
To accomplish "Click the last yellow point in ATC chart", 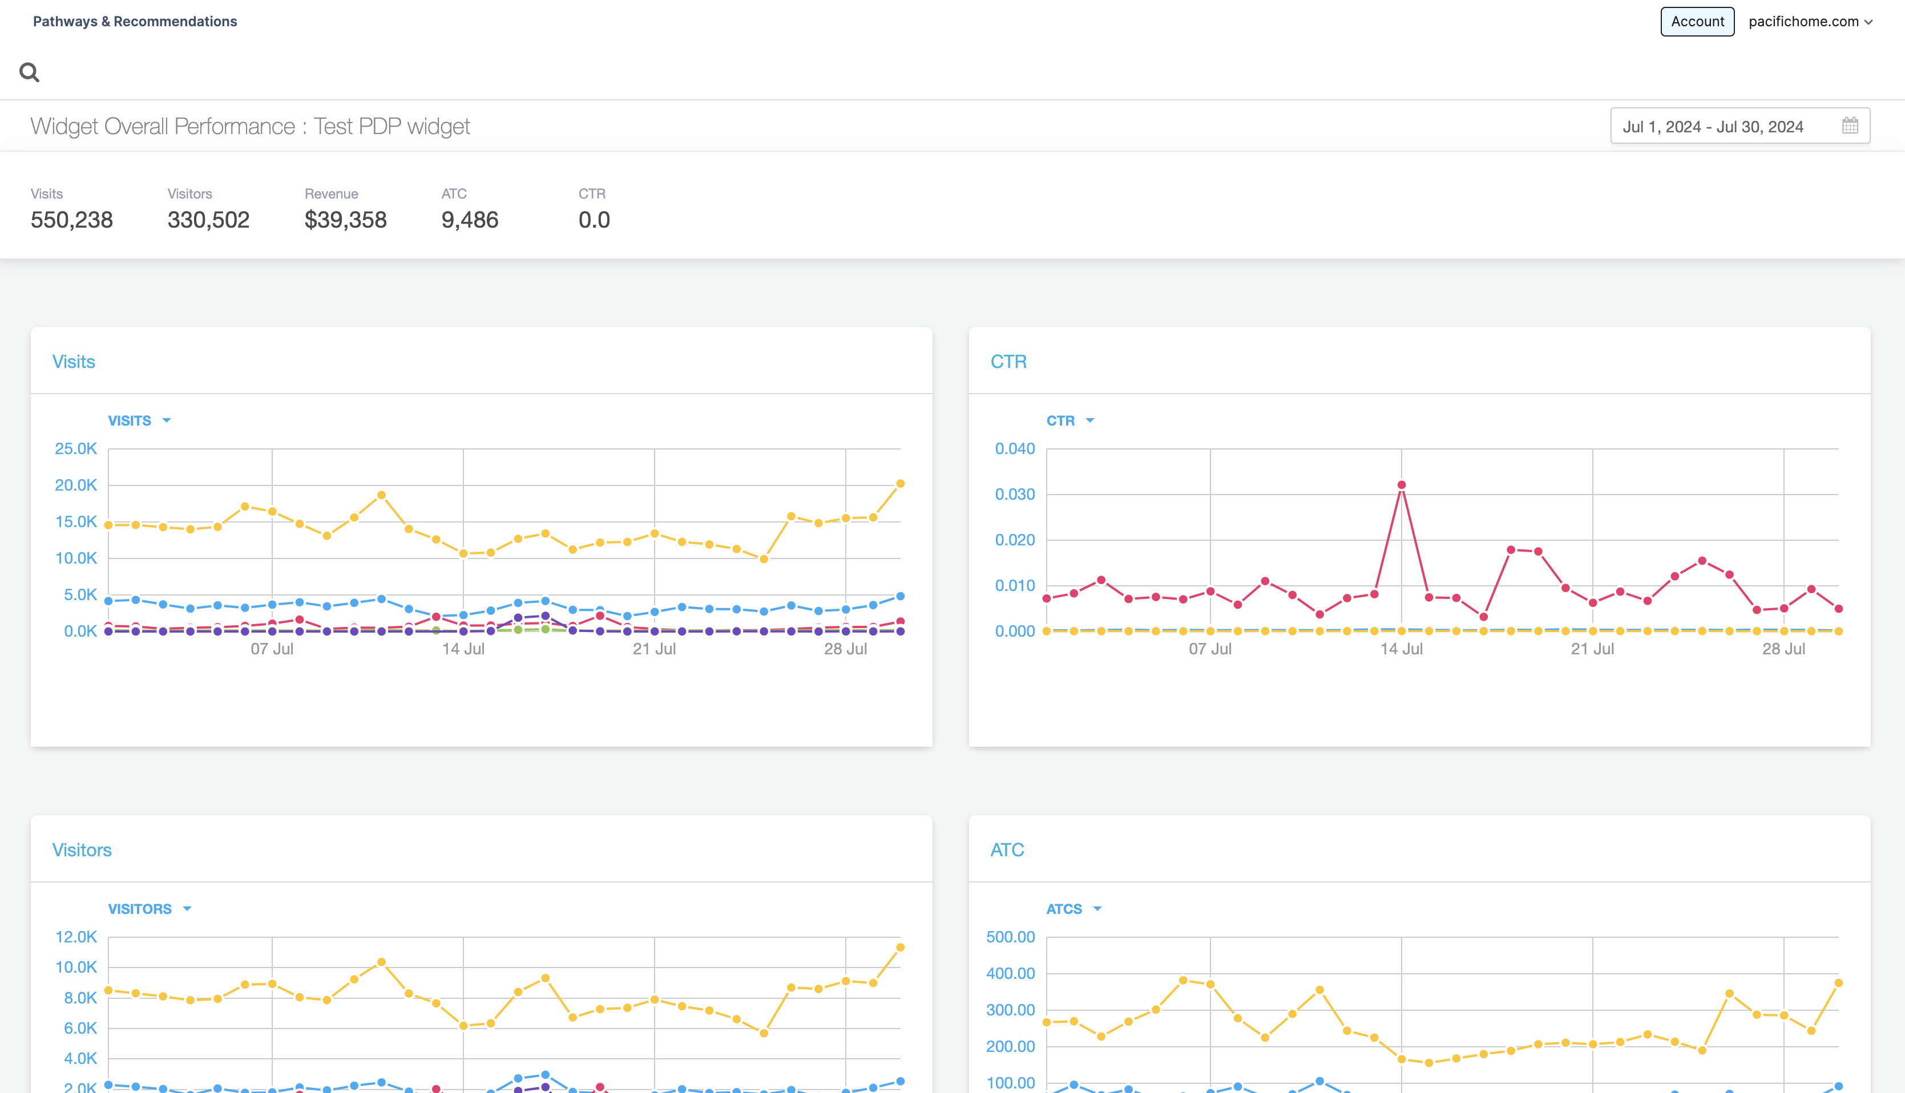I will (1838, 983).
